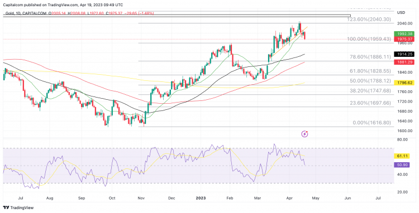Select the 1600.00 price axis tick

(405, 131)
